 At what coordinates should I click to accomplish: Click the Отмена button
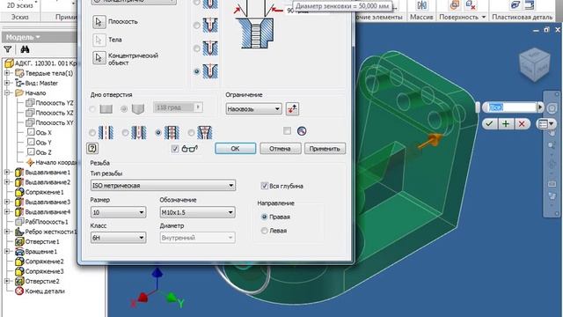(280, 149)
